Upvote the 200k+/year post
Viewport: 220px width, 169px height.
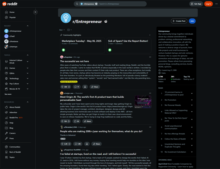coord(62,144)
